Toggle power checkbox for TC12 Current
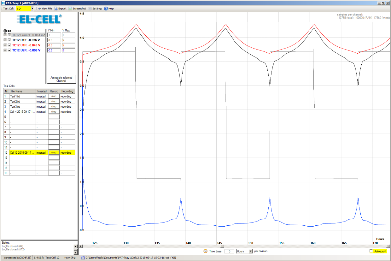Image resolution: width=391 pixels, height=261 pixels. 5,35
